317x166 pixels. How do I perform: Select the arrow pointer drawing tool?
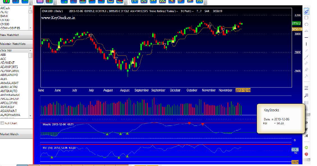tap(307, 12)
